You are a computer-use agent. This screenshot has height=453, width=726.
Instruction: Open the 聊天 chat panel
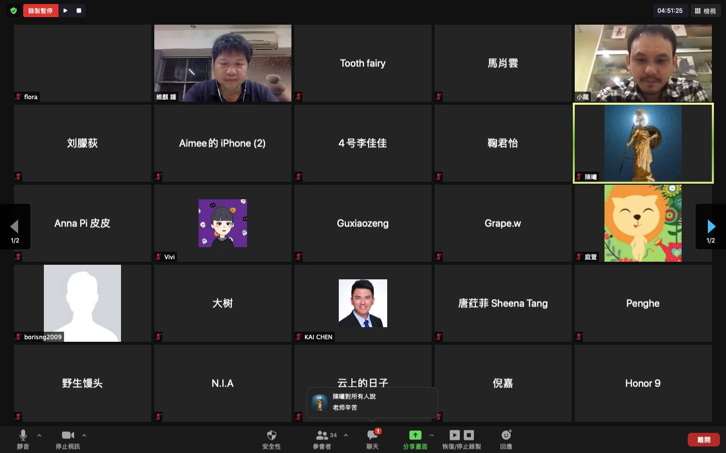click(x=373, y=439)
